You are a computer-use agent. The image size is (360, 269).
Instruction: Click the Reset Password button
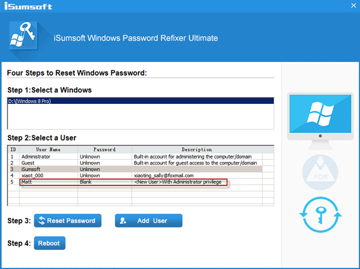pyautogui.click(x=67, y=220)
